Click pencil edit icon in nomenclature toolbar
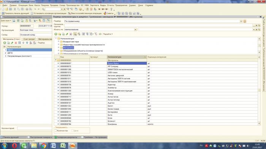266x149 pixels. [x=67, y=34]
